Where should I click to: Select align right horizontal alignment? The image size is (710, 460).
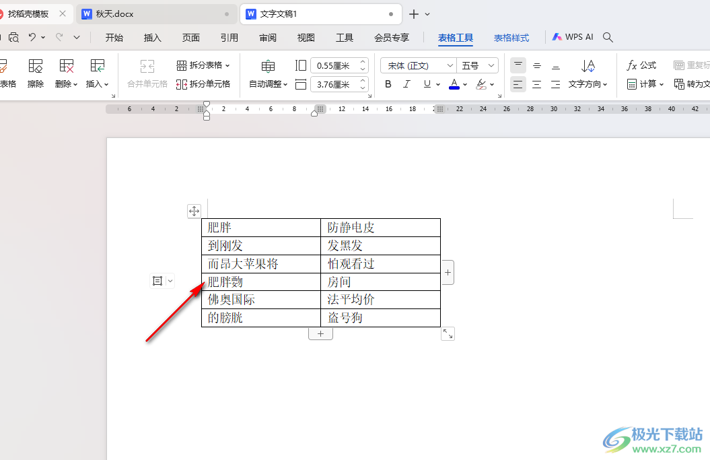556,84
